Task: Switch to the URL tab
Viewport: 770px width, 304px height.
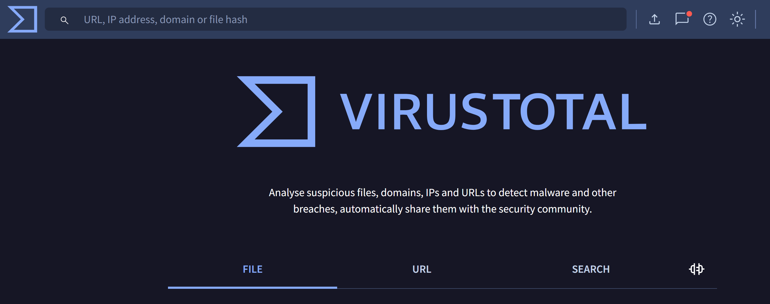Action: click(x=421, y=269)
